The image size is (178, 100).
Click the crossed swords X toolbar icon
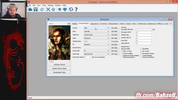(x=48, y=9)
